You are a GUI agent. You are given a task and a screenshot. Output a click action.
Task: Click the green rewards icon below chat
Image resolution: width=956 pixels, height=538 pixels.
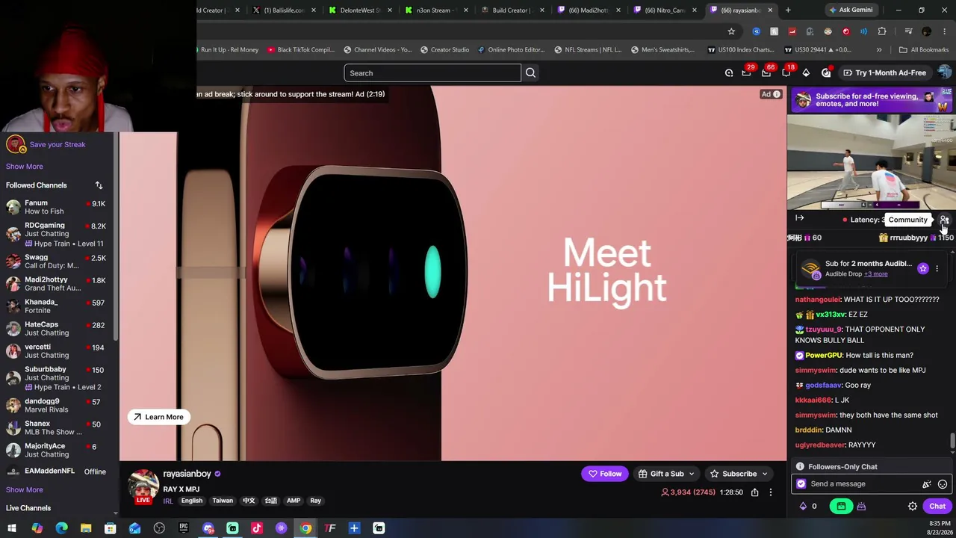[x=841, y=507]
